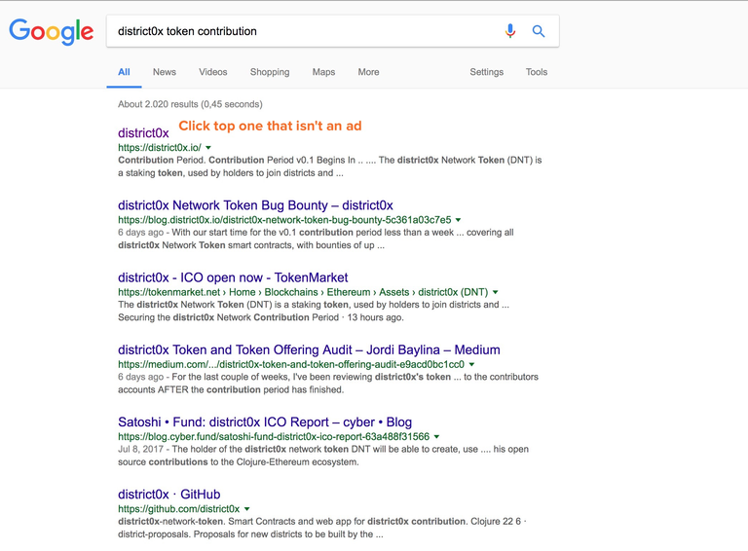Switch to the Videos tab
The width and height of the screenshot is (748, 551).
click(x=212, y=72)
